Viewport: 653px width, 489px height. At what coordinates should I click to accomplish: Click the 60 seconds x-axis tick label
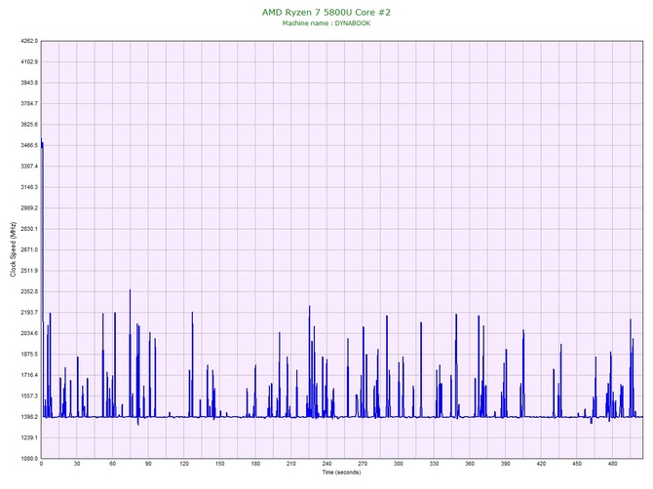(112, 464)
